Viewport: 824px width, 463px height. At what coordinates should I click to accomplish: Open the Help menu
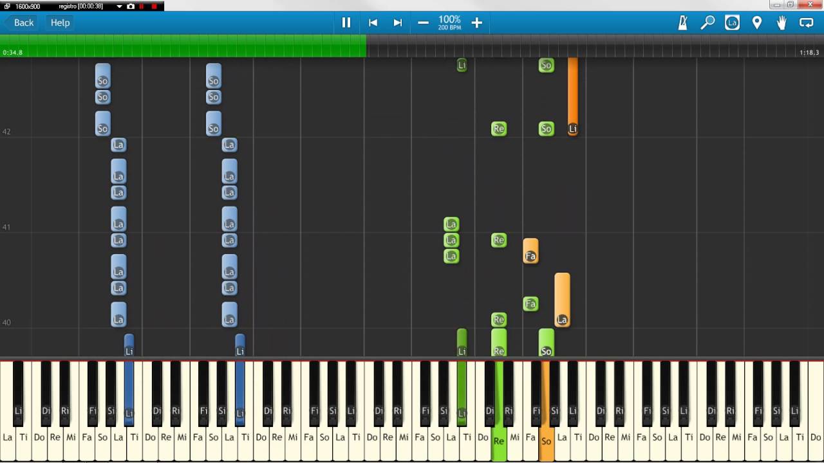click(x=60, y=23)
